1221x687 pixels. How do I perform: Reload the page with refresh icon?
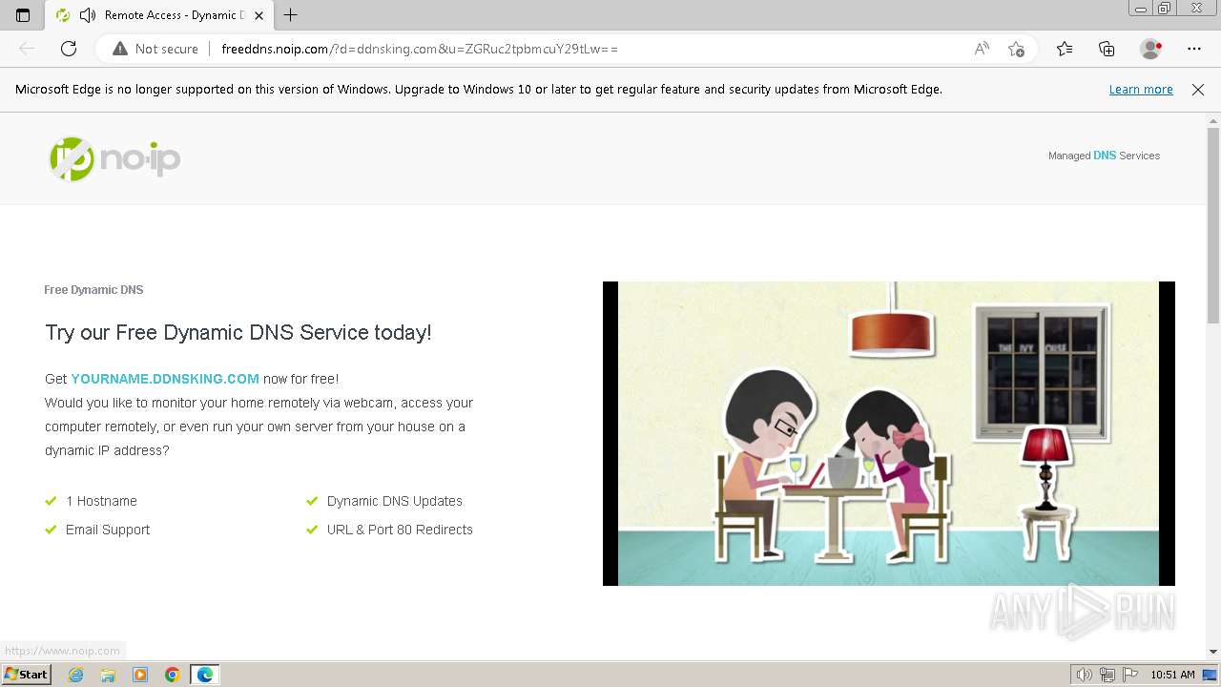(69, 49)
